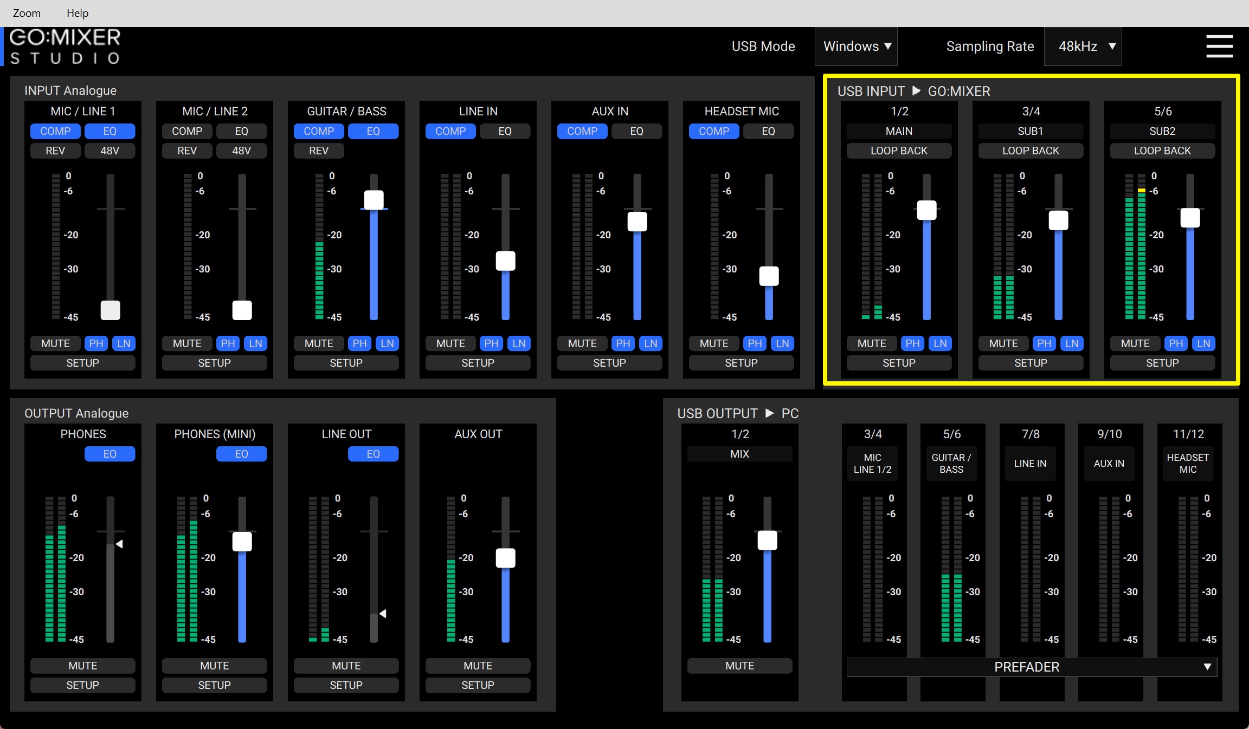Click the GO:MIXER STUDIO logo

tap(65, 47)
